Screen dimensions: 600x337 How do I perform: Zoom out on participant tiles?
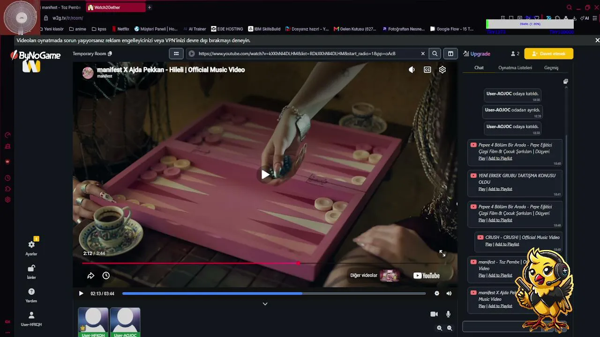click(x=450, y=328)
